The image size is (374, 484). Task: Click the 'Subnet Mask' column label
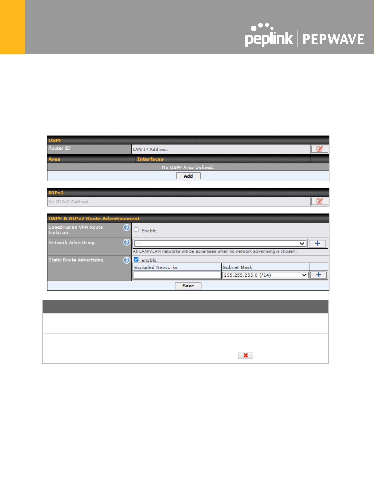point(237,267)
